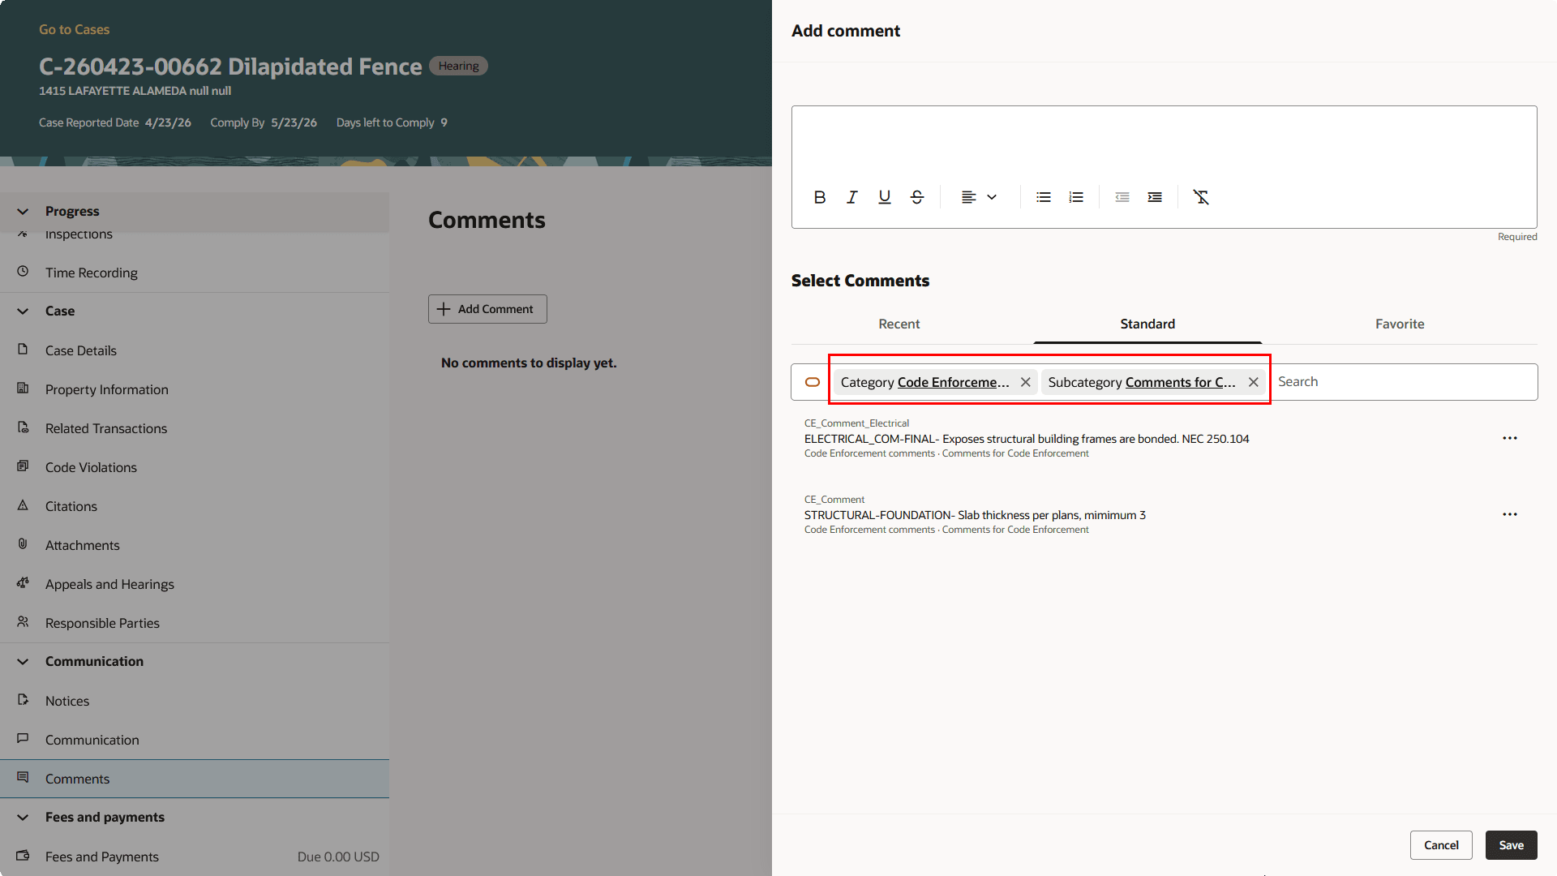The image size is (1557, 876).
Task: Click the Hearing status badge
Action: (x=458, y=66)
